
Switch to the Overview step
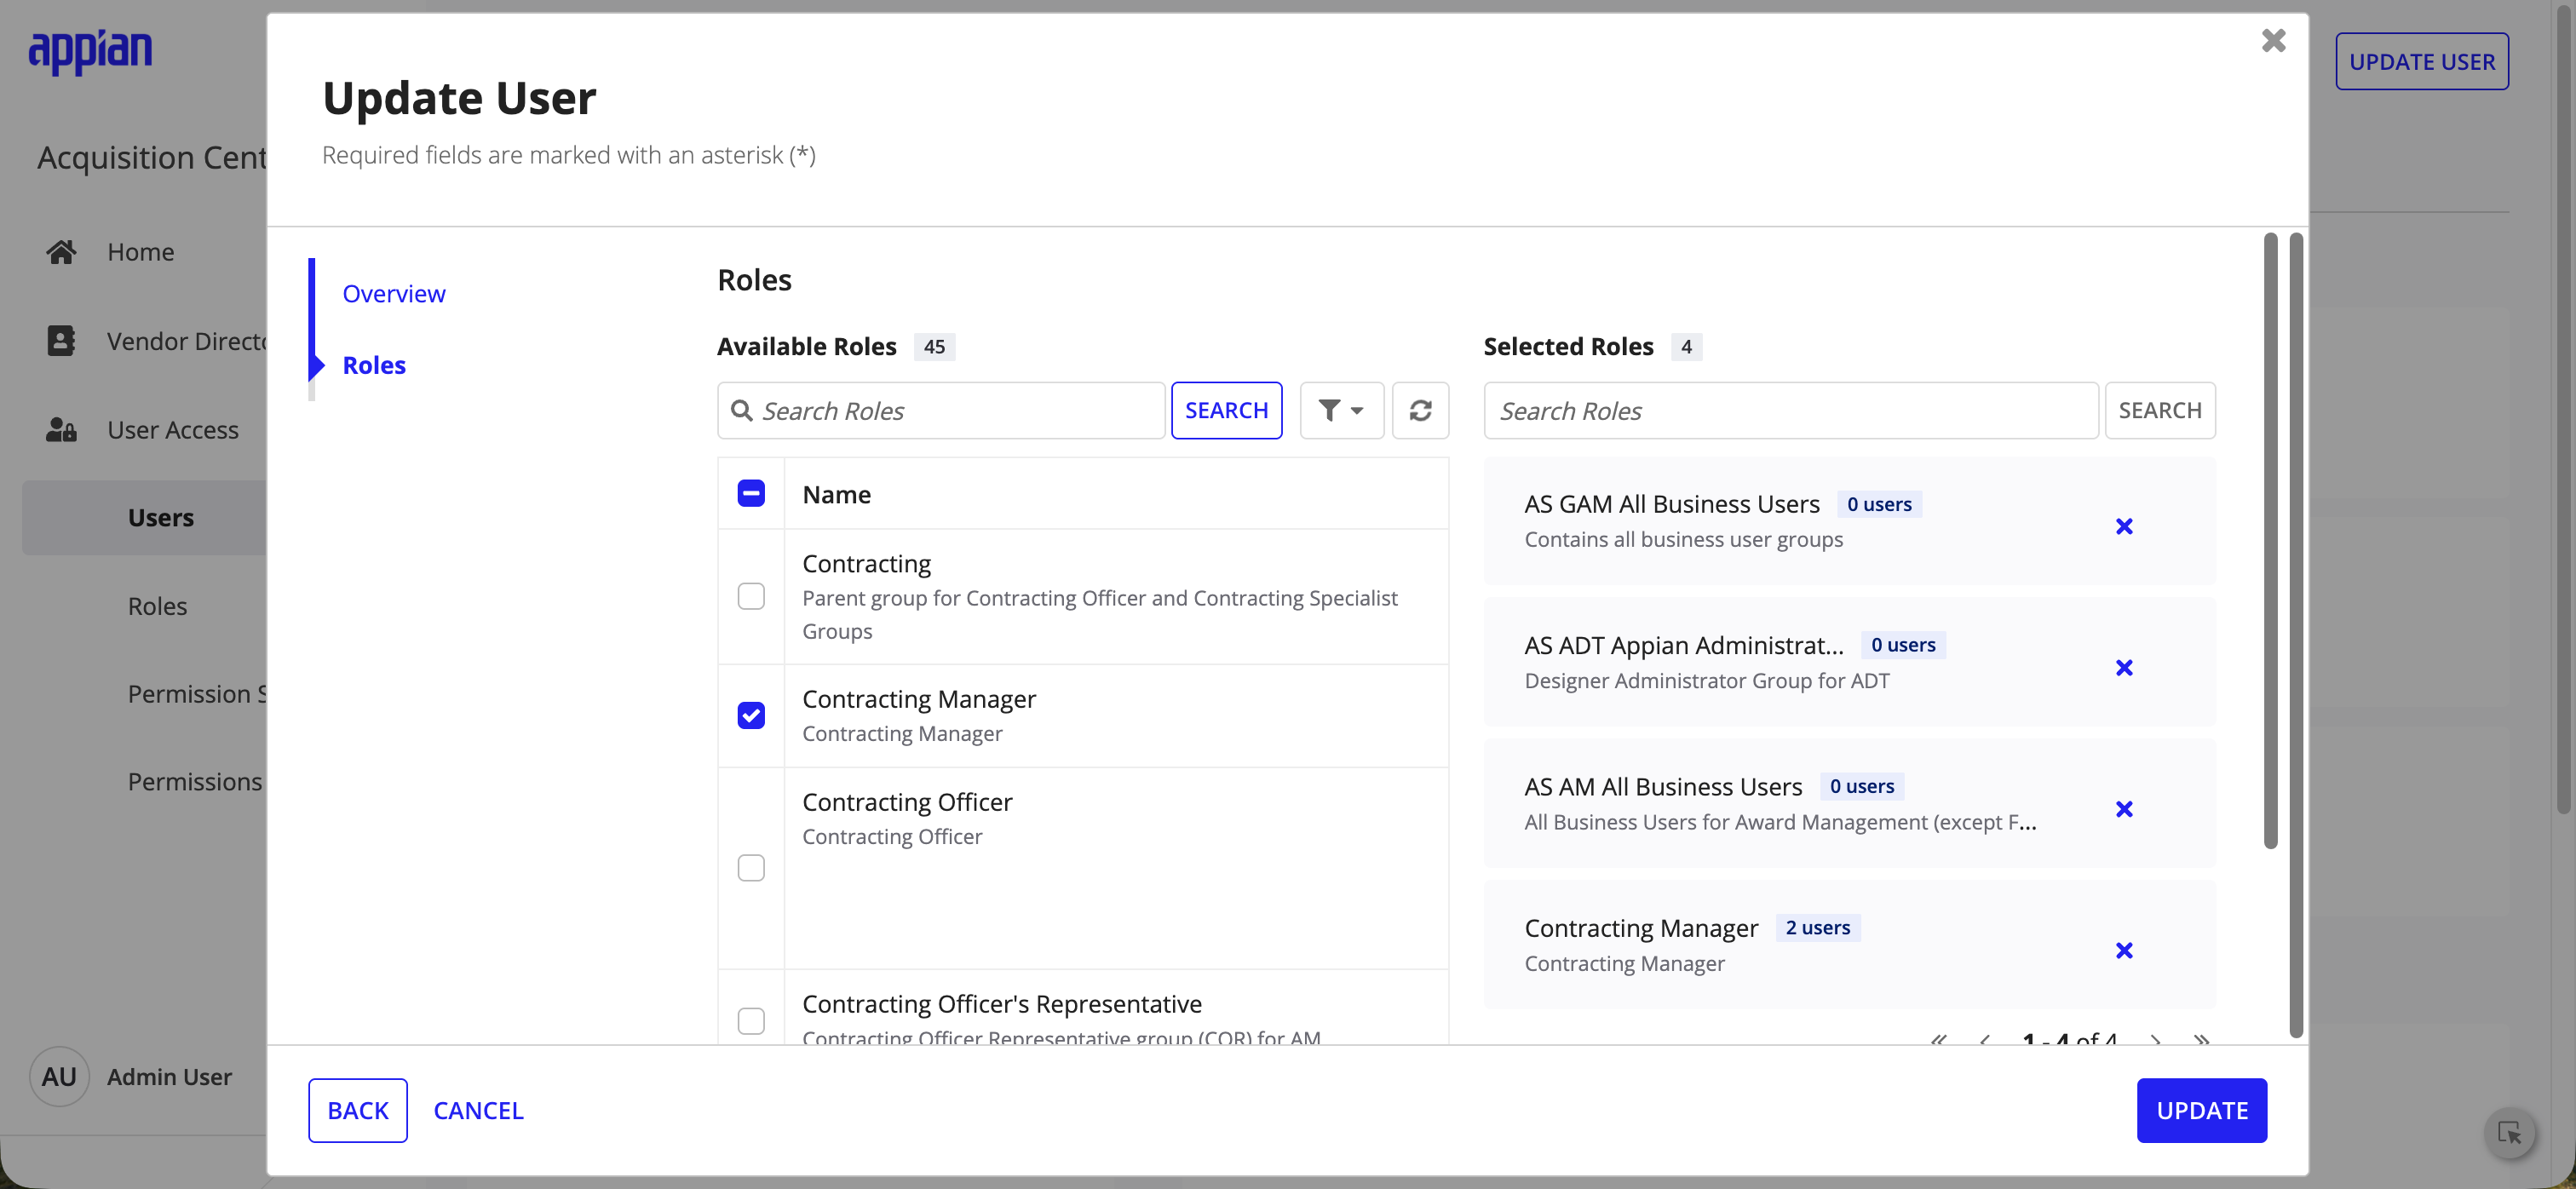(394, 294)
